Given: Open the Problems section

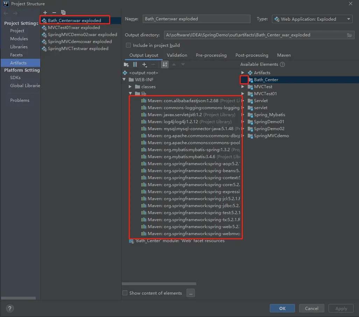Looking at the screenshot, I should 20,100.
